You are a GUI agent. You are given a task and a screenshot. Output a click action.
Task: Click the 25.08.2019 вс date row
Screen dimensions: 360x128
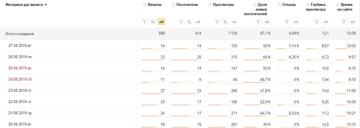20,68
